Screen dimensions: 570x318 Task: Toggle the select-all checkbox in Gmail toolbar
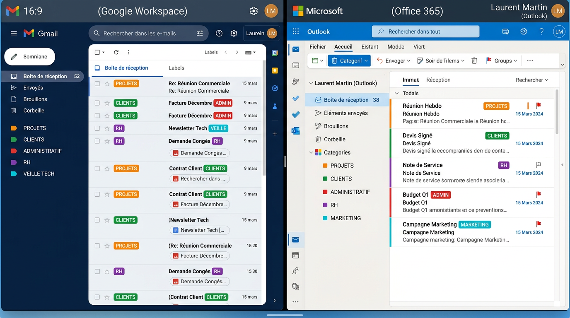tap(97, 53)
